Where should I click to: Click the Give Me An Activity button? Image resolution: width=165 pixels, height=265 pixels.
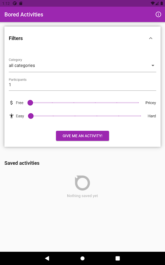click(x=82, y=136)
